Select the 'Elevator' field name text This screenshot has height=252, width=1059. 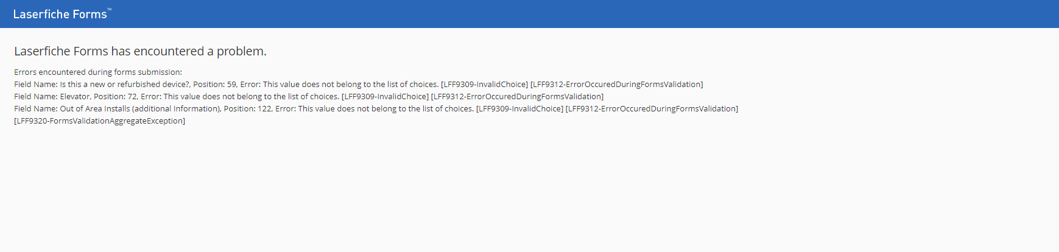(74, 96)
